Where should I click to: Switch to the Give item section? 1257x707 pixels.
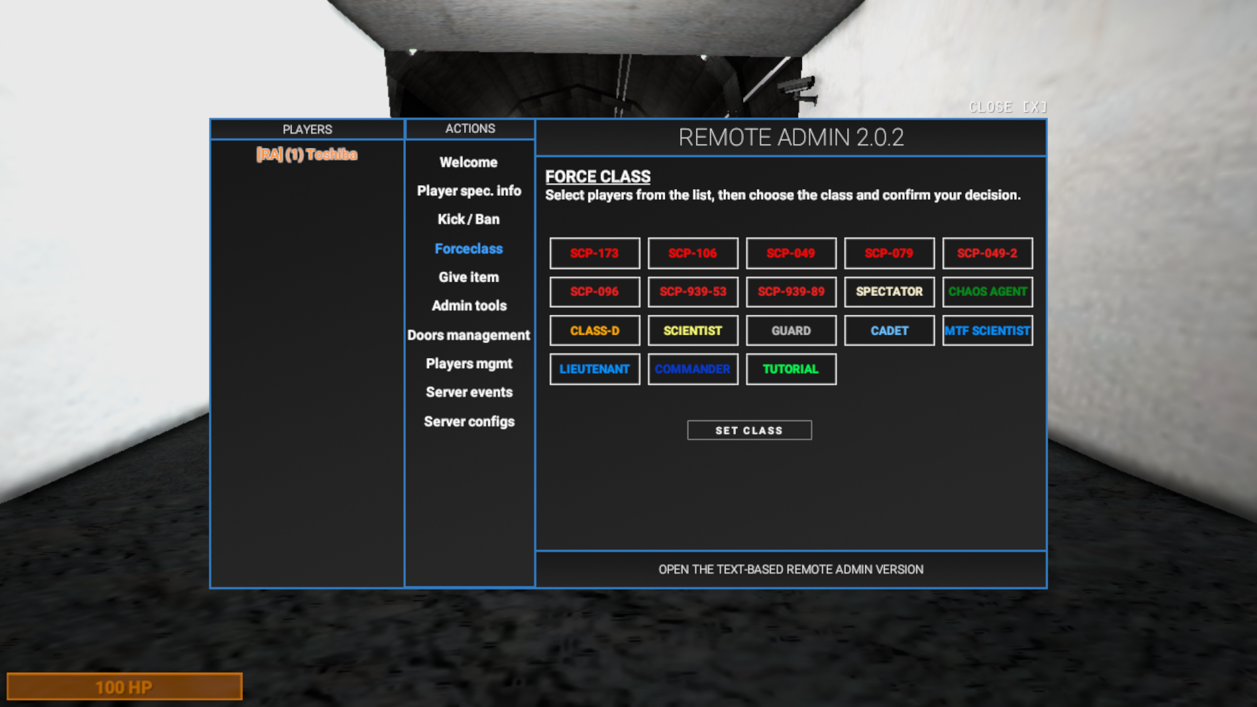pyautogui.click(x=469, y=277)
